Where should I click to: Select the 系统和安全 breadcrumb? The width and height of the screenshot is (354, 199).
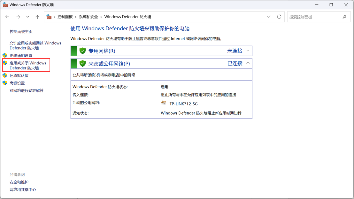coord(88,17)
